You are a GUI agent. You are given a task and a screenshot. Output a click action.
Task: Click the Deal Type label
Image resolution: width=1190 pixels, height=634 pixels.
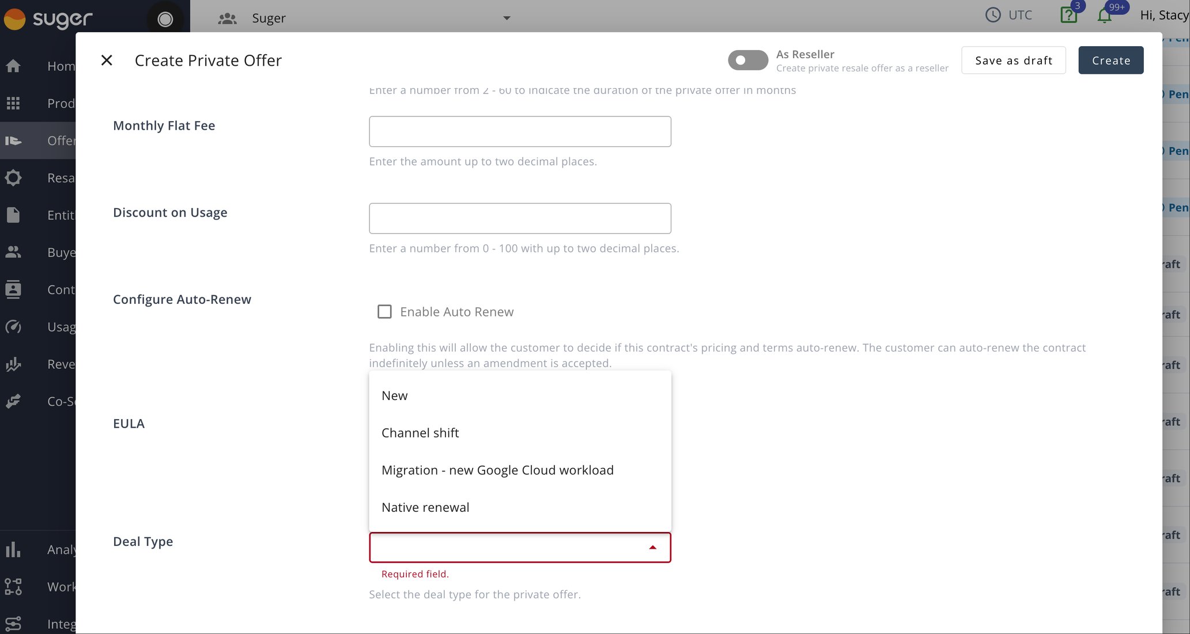[143, 542]
